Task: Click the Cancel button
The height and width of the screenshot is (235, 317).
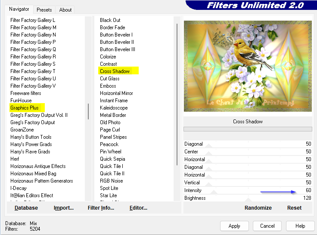Action: pyautogui.click(x=267, y=226)
